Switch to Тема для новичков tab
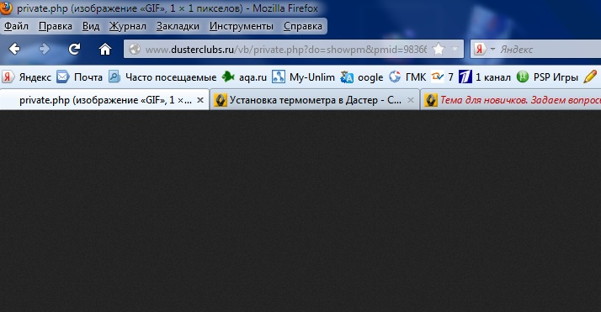This screenshot has height=312, width=601. (x=511, y=100)
